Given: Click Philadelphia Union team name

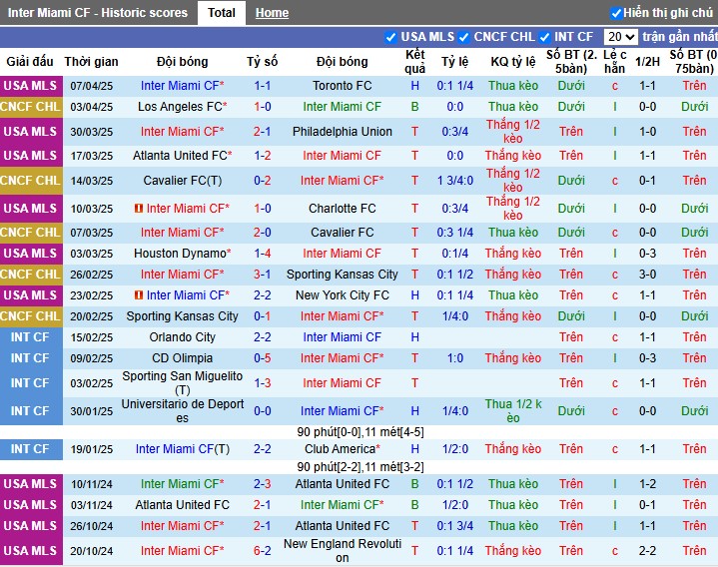Looking at the screenshot, I should click(343, 132).
